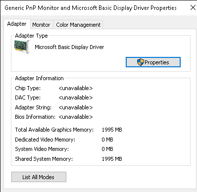Click the Shared System Memory label
197x192 pixels.
[44, 159]
